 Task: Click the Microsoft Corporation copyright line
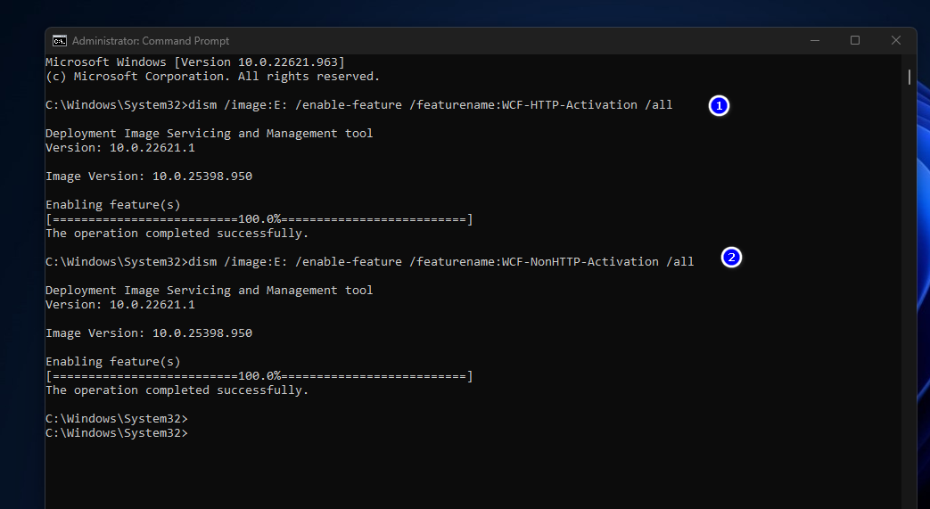[x=212, y=77]
